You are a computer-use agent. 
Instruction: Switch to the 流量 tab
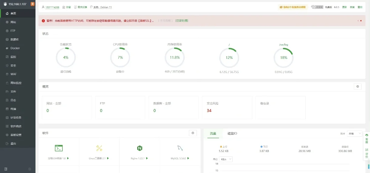point(213,134)
